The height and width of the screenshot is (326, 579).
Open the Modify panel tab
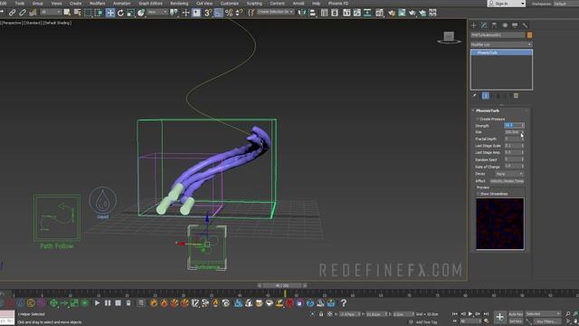click(484, 25)
